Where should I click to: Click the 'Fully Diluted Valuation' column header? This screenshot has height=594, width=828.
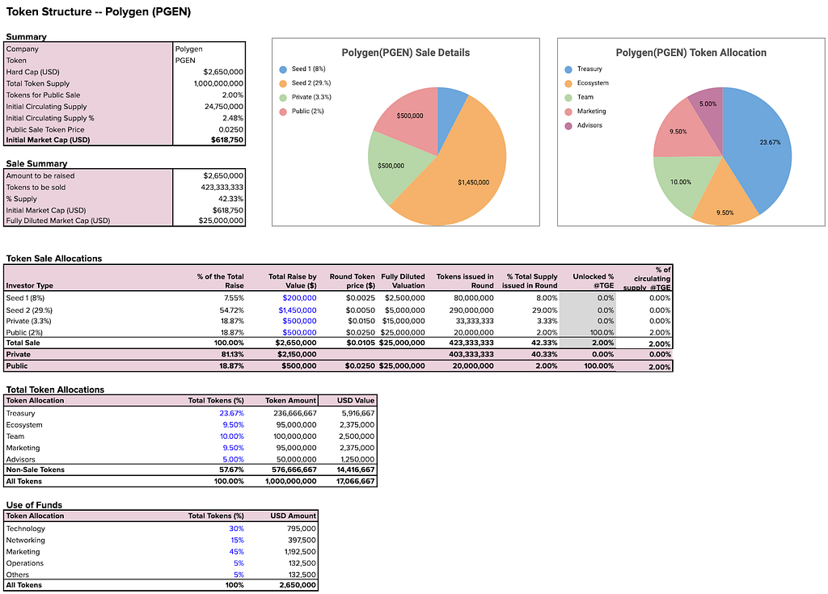[x=403, y=281]
